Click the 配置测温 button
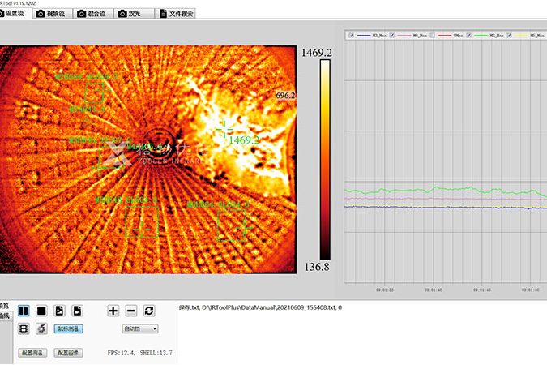The width and height of the screenshot is (547, 365). [32, 354]
